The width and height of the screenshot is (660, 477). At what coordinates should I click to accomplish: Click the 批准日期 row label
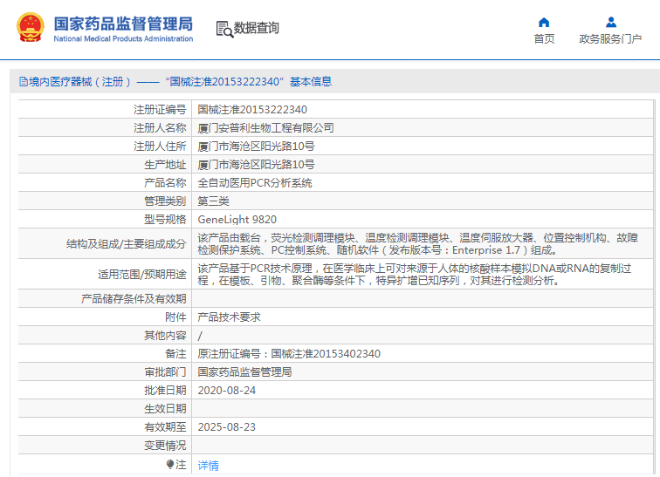click(165, 391)
